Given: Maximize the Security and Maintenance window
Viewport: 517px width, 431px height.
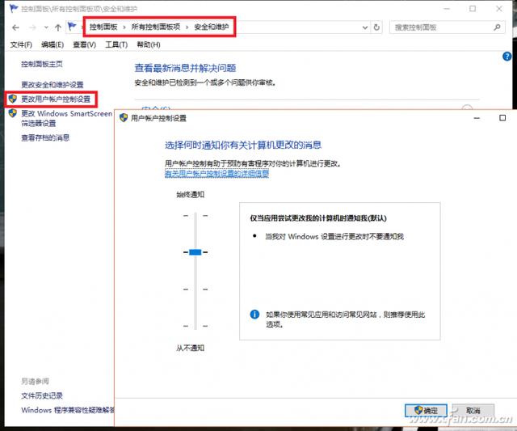Looking at the screenshot, I should (473, 9).
